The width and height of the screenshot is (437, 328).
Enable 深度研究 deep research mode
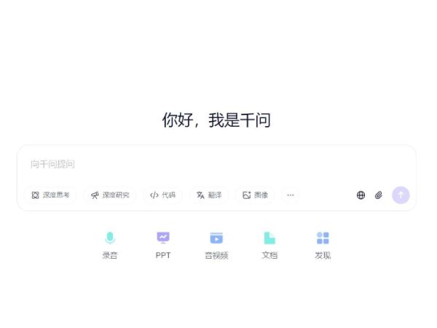pyautogui.click(x=110, y=195)
